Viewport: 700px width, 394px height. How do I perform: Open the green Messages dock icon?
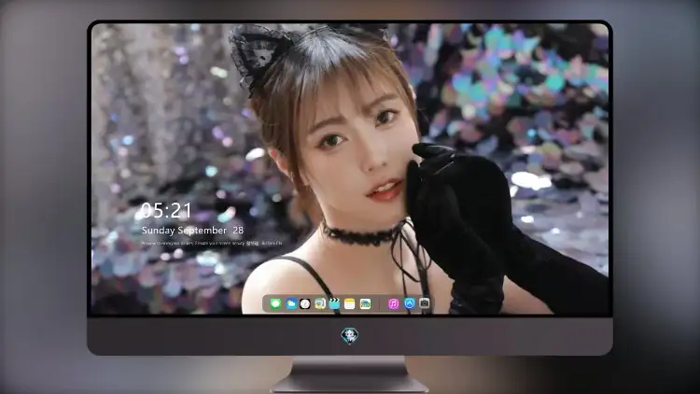coord(275,303)
